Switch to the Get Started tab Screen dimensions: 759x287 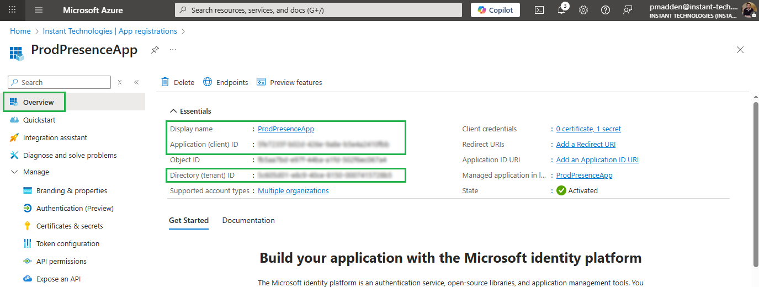click(189, 220)
